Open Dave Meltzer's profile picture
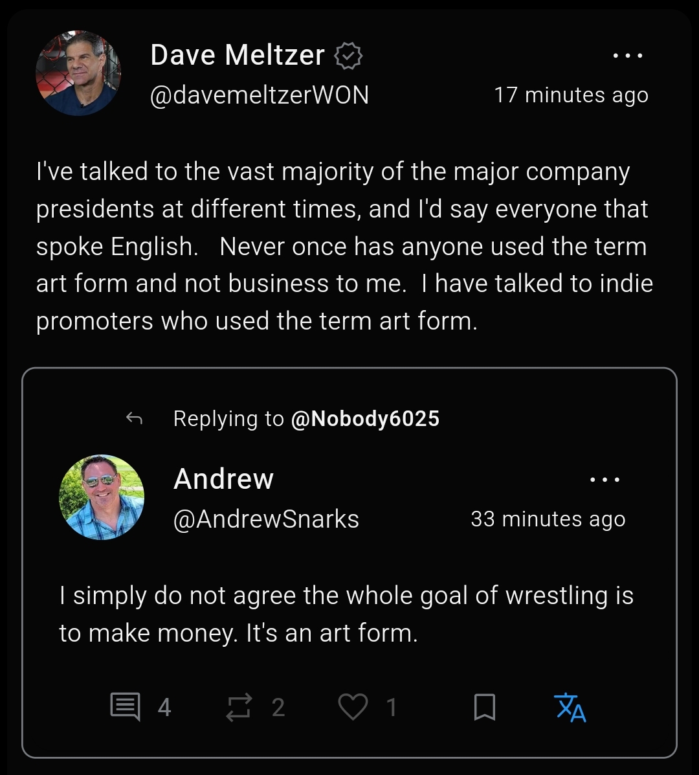This screenshot has height=775, width=699. (78, 73)
